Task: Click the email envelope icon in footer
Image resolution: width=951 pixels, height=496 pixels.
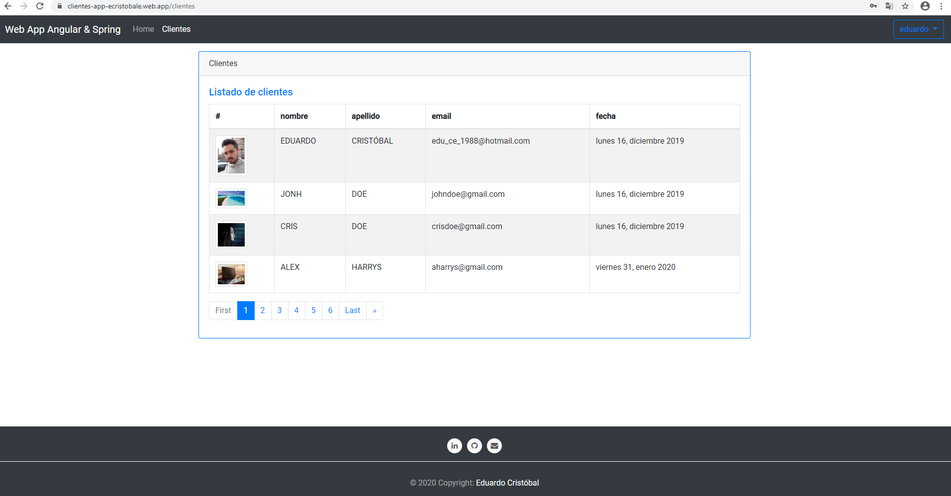Action: click(x=494, y=446)
